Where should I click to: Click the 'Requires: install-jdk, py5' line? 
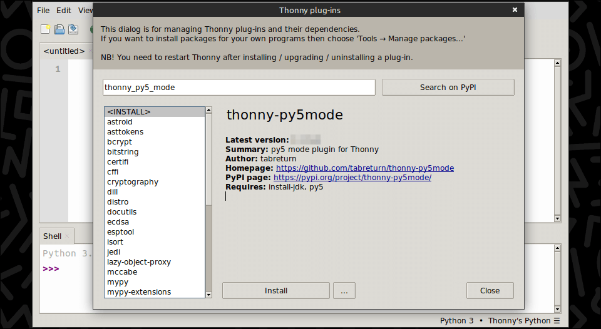274,187
